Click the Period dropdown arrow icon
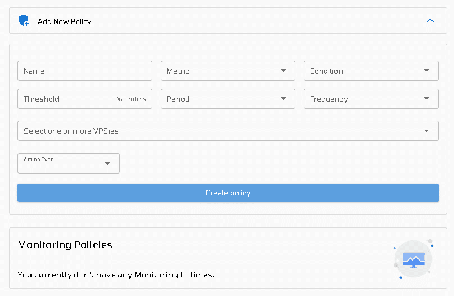 pos(284,98)
